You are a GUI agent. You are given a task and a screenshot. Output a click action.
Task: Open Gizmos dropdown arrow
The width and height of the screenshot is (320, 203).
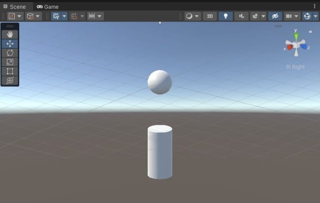pos(316,16)
